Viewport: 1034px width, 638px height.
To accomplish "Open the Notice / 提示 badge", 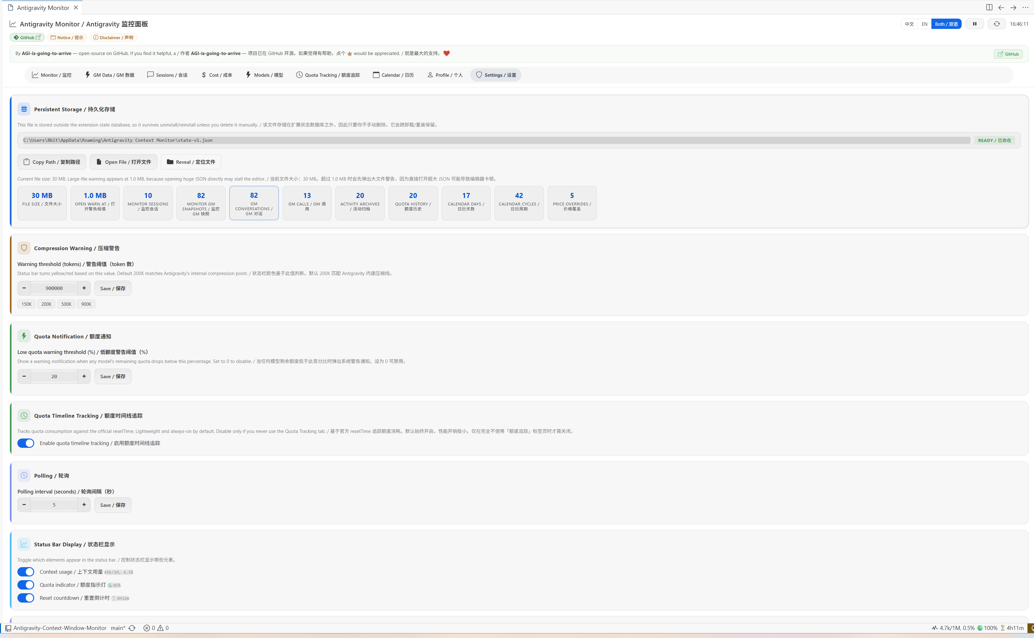I will 67,38.
